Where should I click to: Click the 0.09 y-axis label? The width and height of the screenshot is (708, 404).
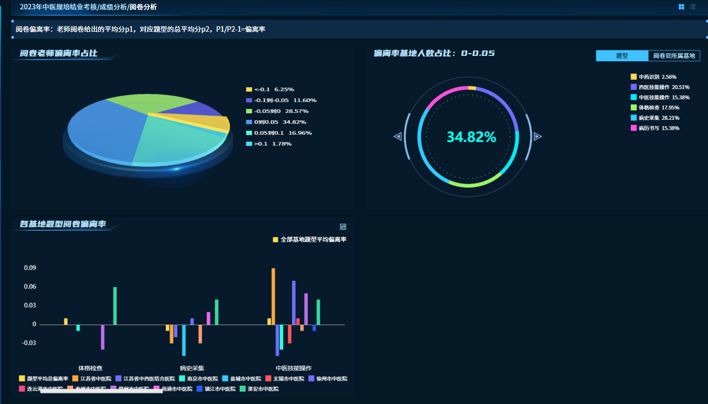30,268
